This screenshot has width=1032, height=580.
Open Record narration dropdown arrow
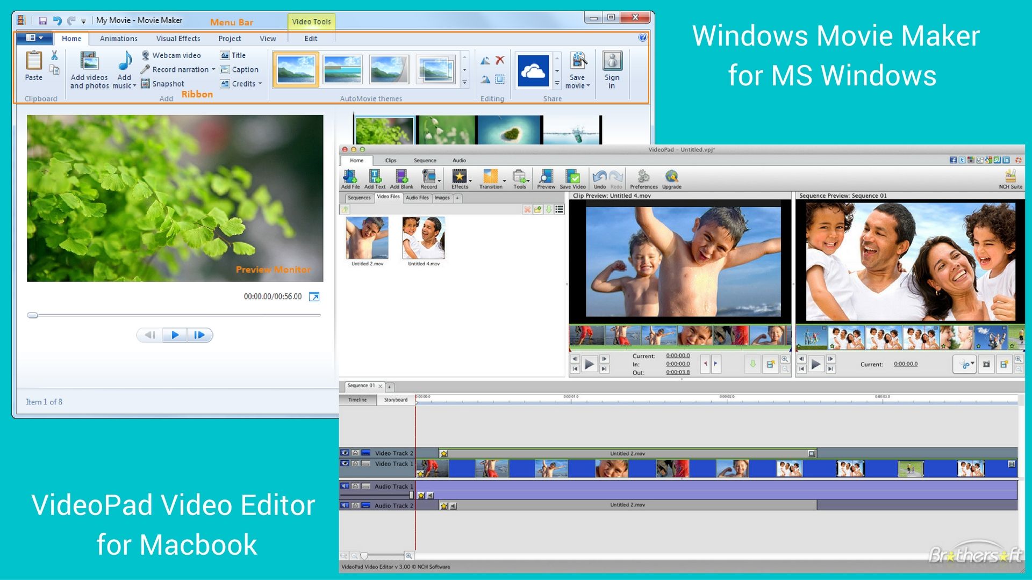click(213, 69)
